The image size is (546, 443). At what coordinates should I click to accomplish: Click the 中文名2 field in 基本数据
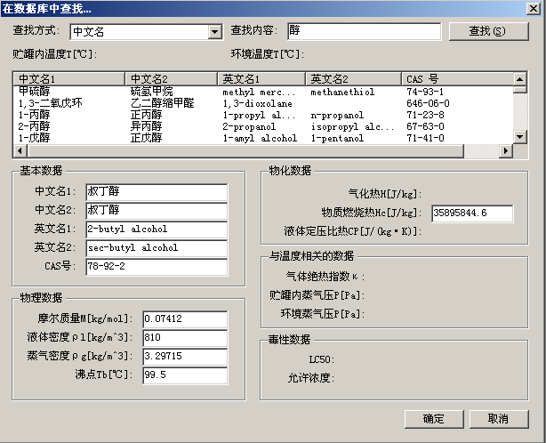(x=157, y=210)
